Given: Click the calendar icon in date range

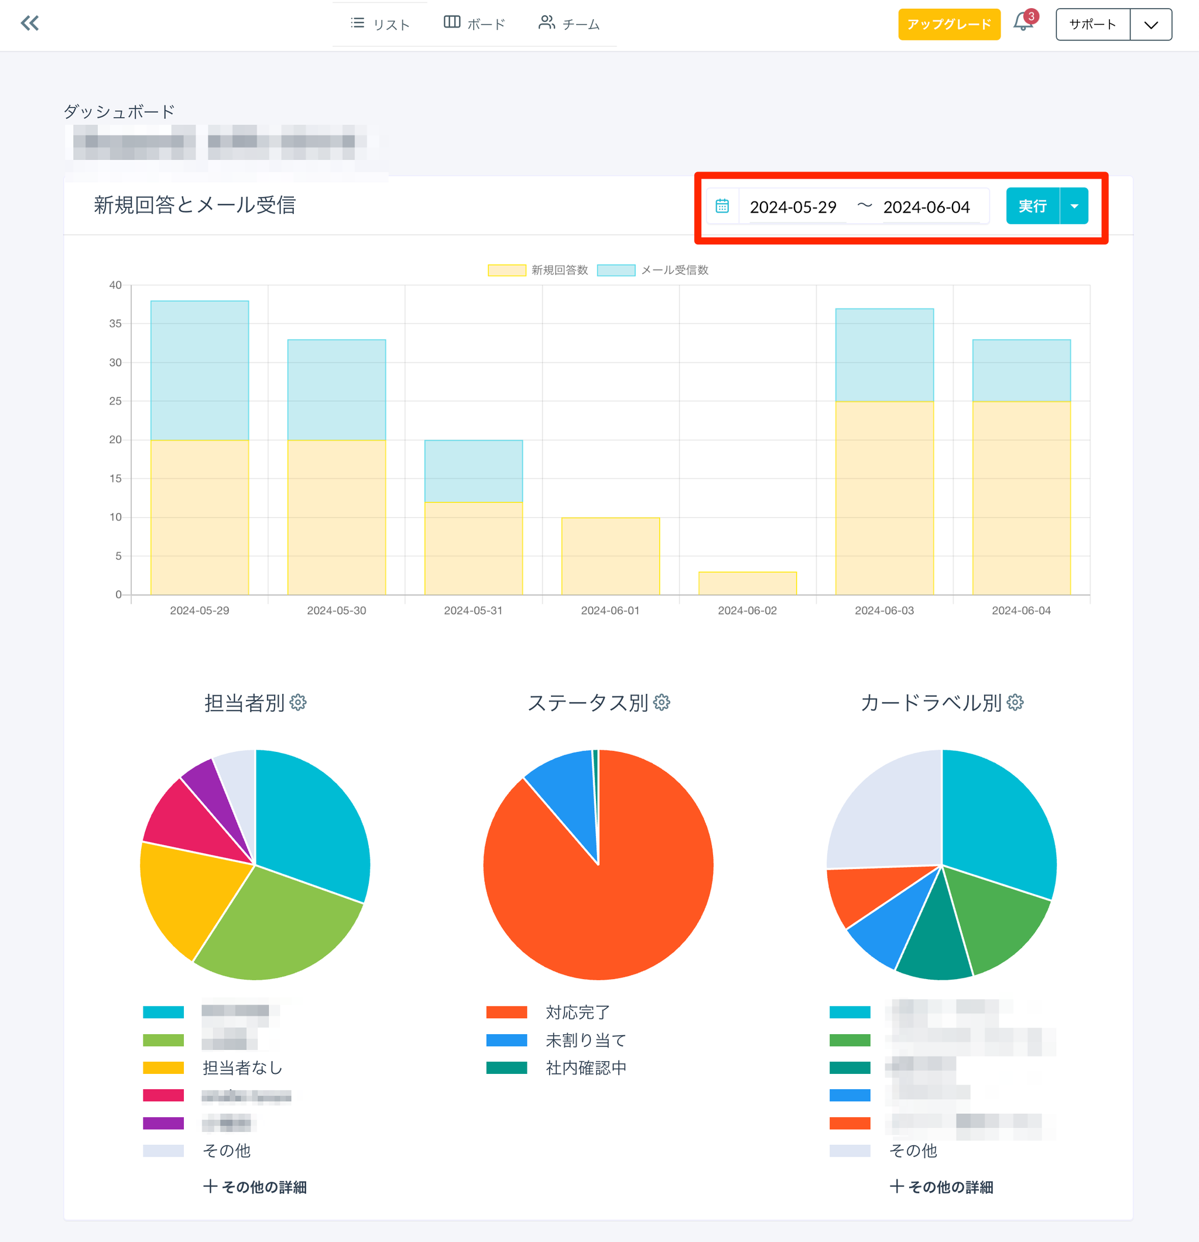Looking at the screenshot, I should pyautogui.click(x=722, y=206).
